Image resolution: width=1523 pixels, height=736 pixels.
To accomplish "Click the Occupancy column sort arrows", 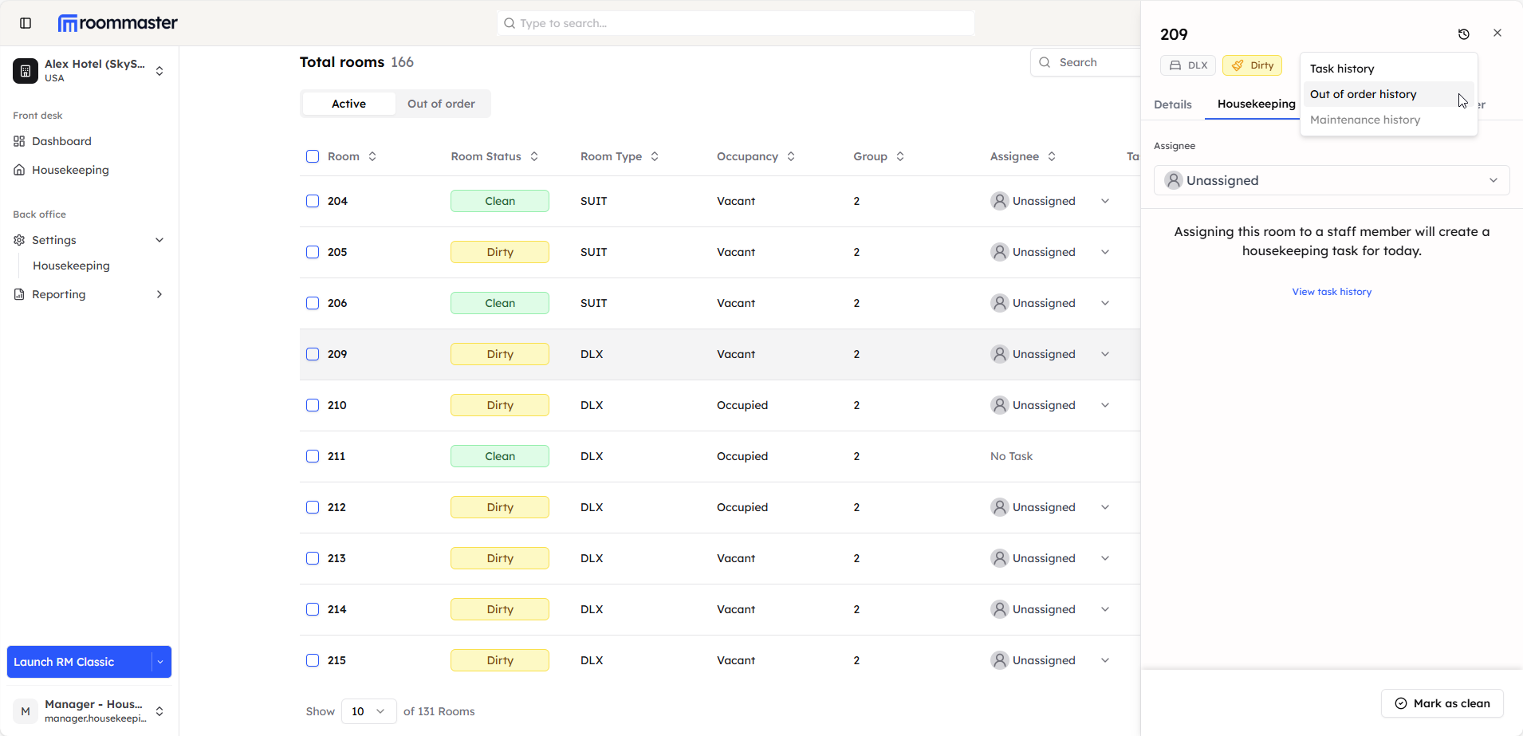I will 791,157.
